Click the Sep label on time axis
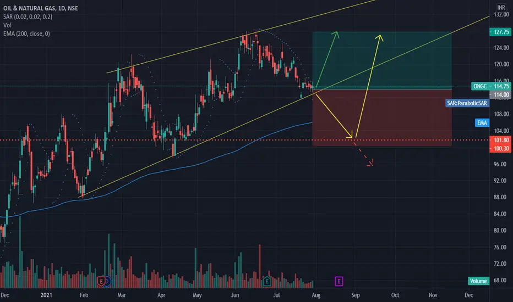 356,295
